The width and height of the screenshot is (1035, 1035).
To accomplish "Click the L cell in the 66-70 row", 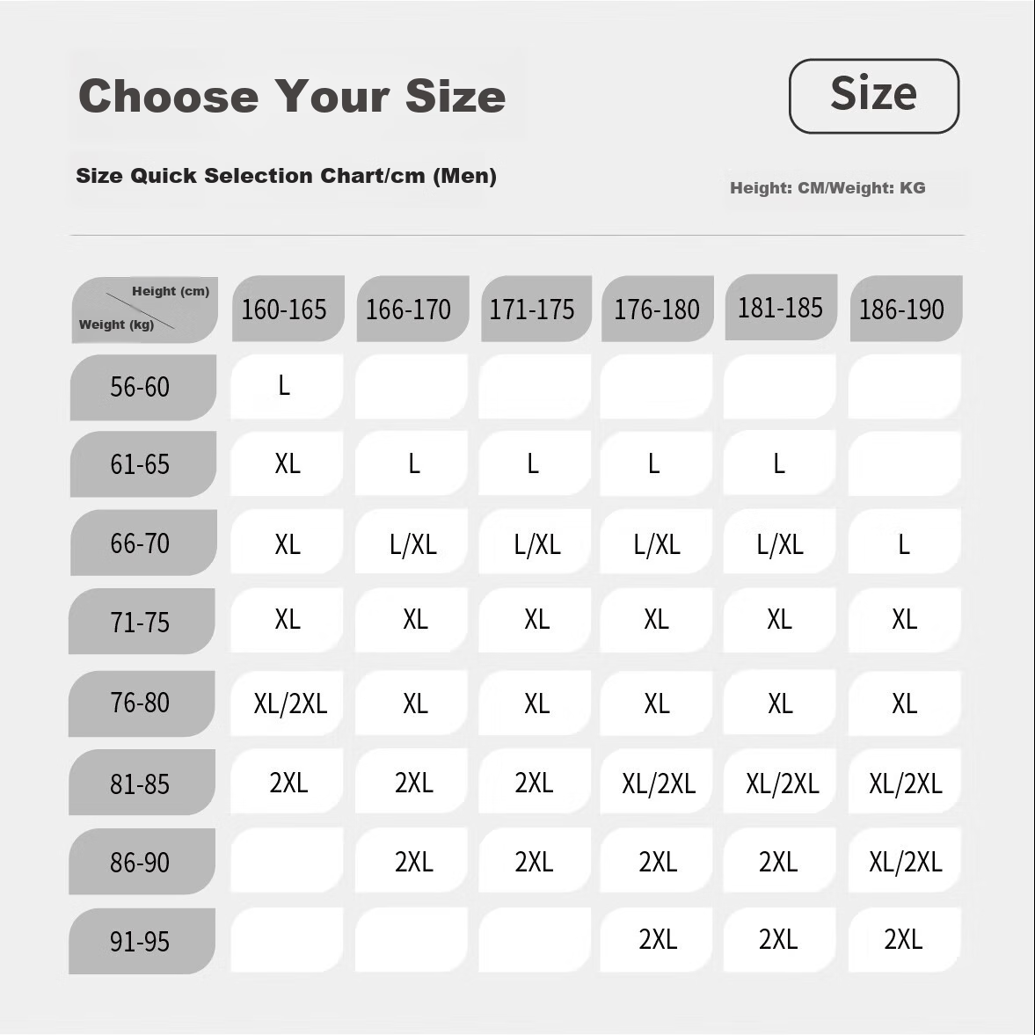I will tap(904, 542).
